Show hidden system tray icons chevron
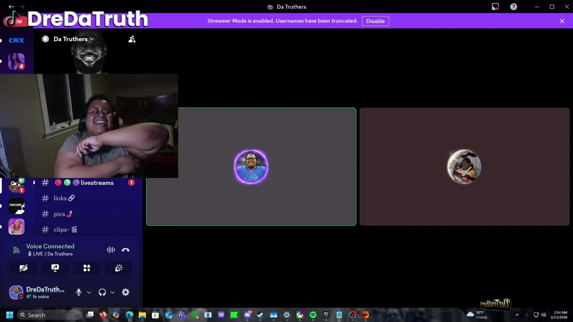 pos(517,315)
